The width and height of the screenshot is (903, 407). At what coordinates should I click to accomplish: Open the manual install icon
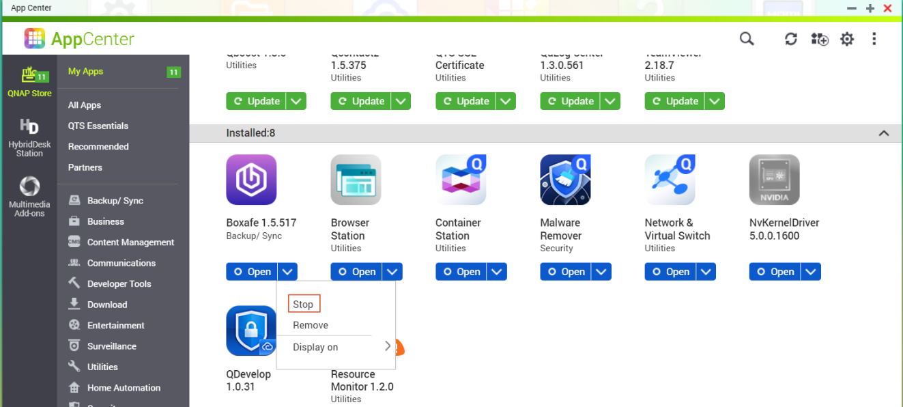(819, 39)
